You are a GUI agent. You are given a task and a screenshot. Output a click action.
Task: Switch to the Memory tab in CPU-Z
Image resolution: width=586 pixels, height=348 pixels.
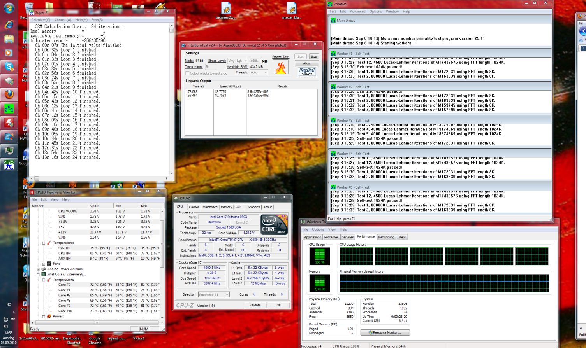point(226,207)
